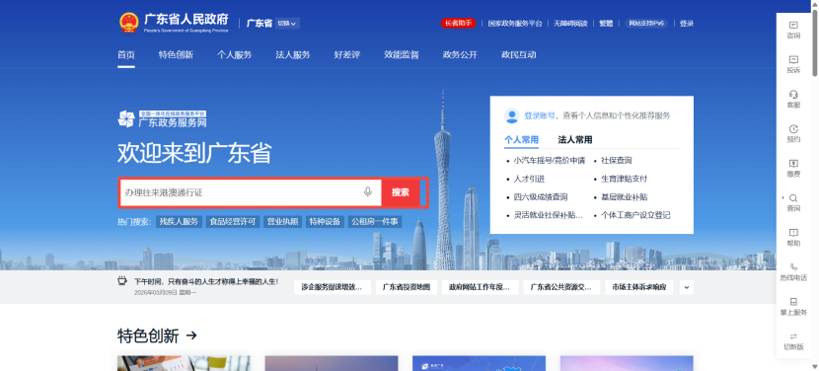Open 人才引进 service link
The width and height of the screenshot is (819, 371).
coord(529,179)
